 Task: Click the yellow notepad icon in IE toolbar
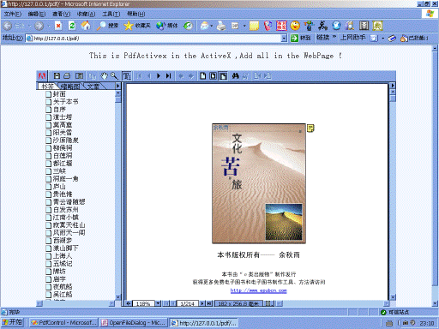[254, 26]
